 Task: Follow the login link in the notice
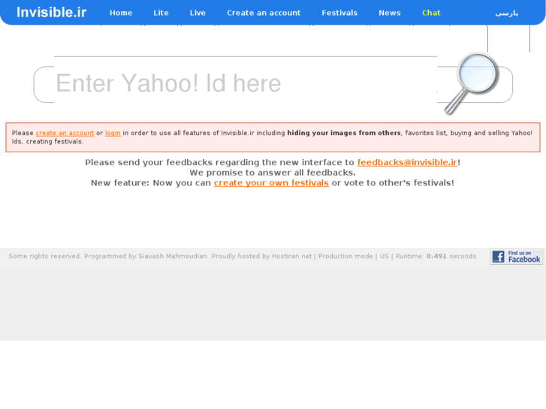tap(113, 133)
